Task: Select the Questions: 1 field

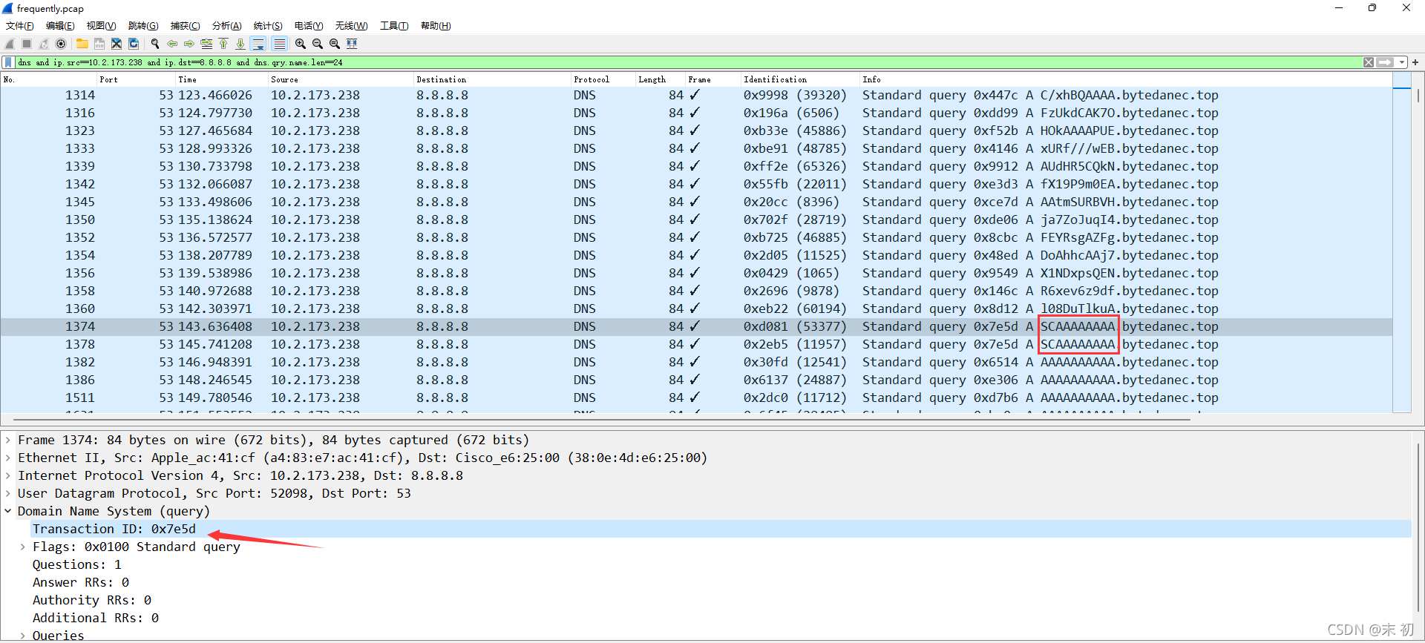Action: (77, 564)
